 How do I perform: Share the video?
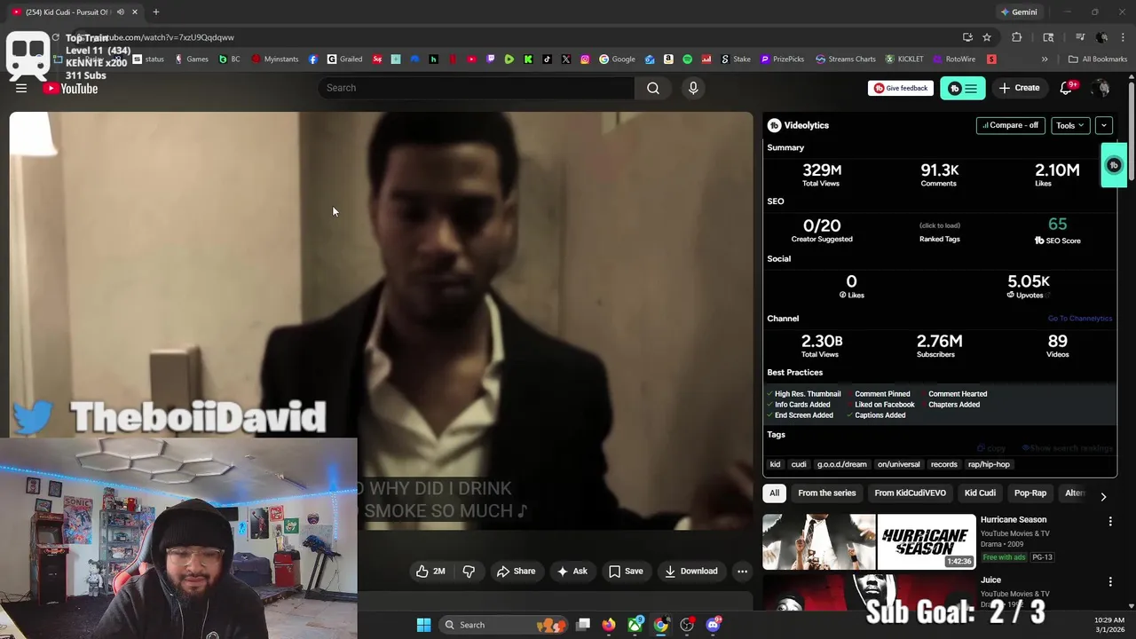point(516,572)
